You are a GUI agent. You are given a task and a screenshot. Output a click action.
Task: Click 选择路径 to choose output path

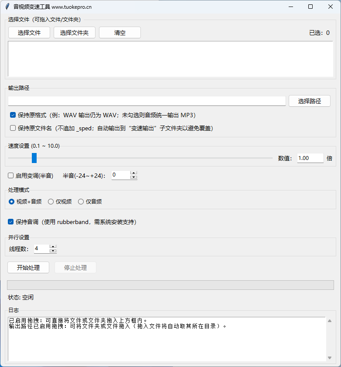(x=309, y=101)
